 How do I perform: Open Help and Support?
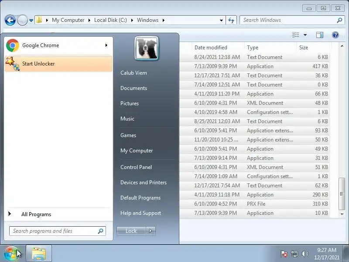pos(140,213)
